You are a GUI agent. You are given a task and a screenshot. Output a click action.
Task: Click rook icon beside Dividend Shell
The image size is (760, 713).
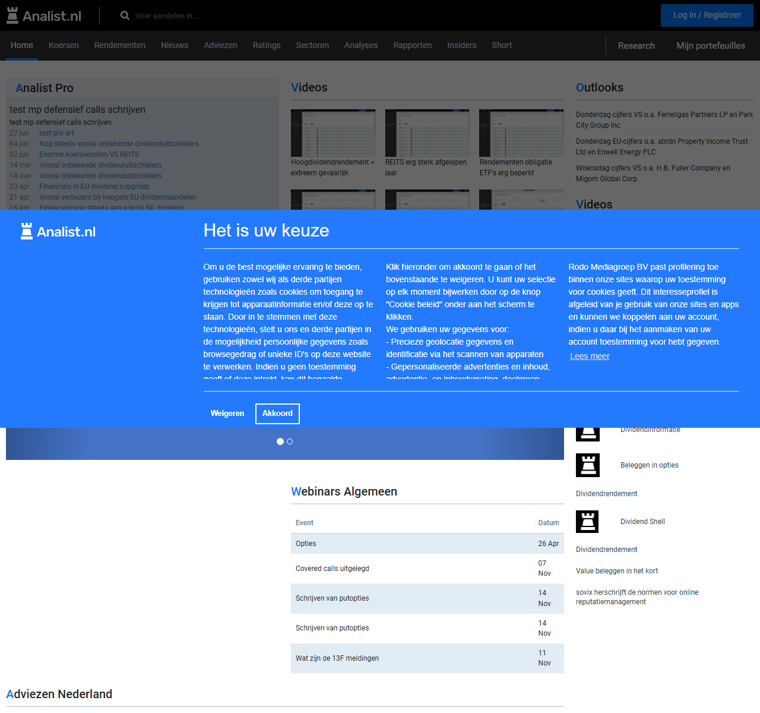point(587,522)
